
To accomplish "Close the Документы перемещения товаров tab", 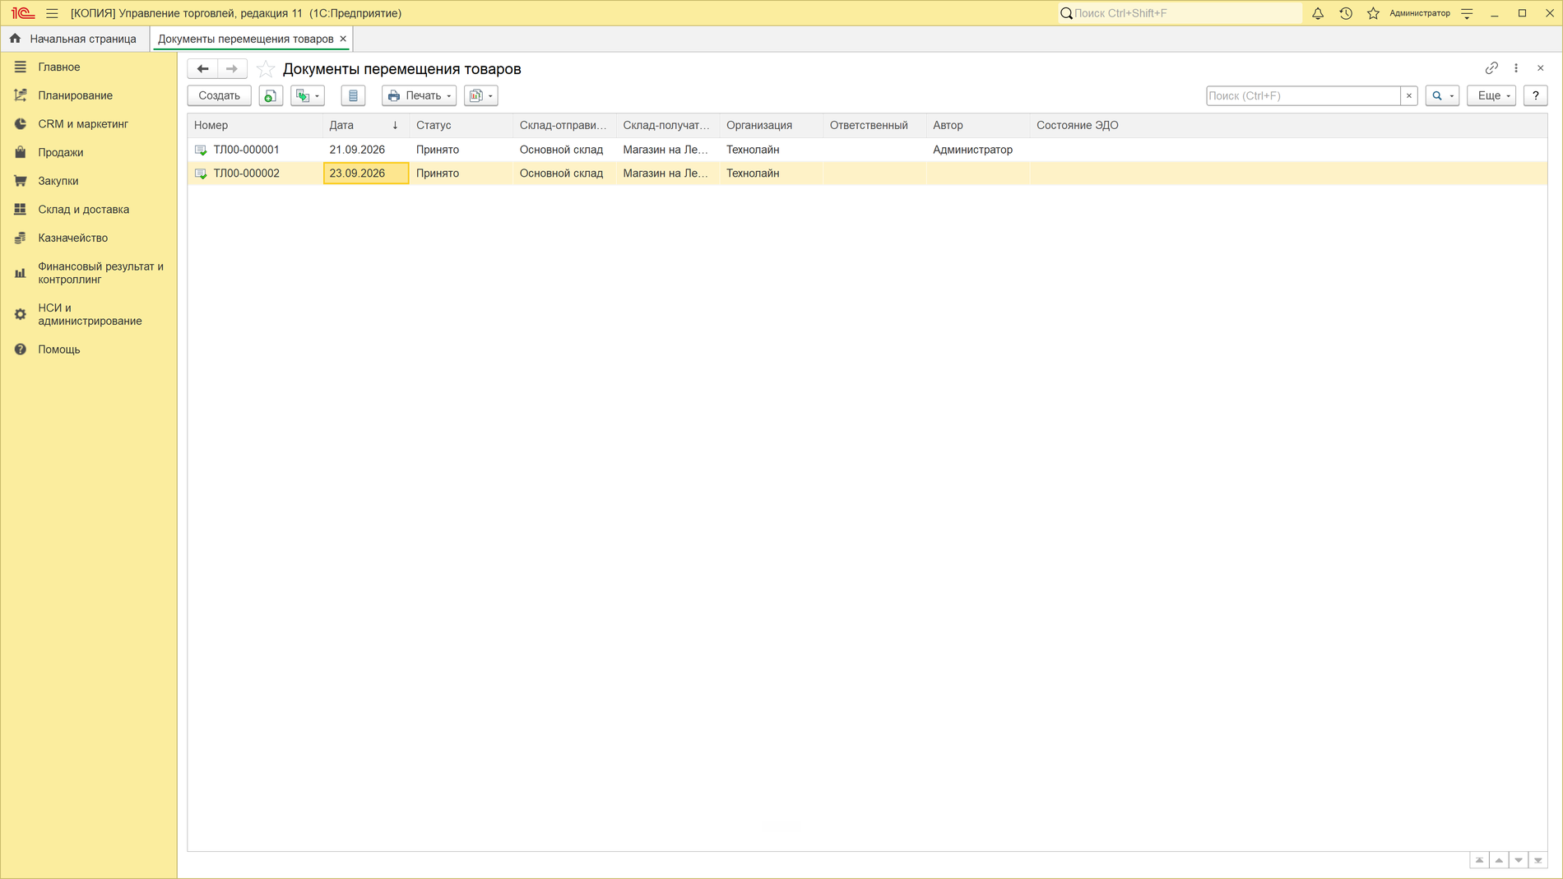I will tap(343, 39).
